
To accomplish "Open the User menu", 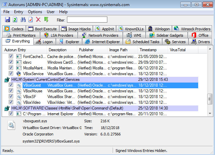I will (x=50, y=12).
